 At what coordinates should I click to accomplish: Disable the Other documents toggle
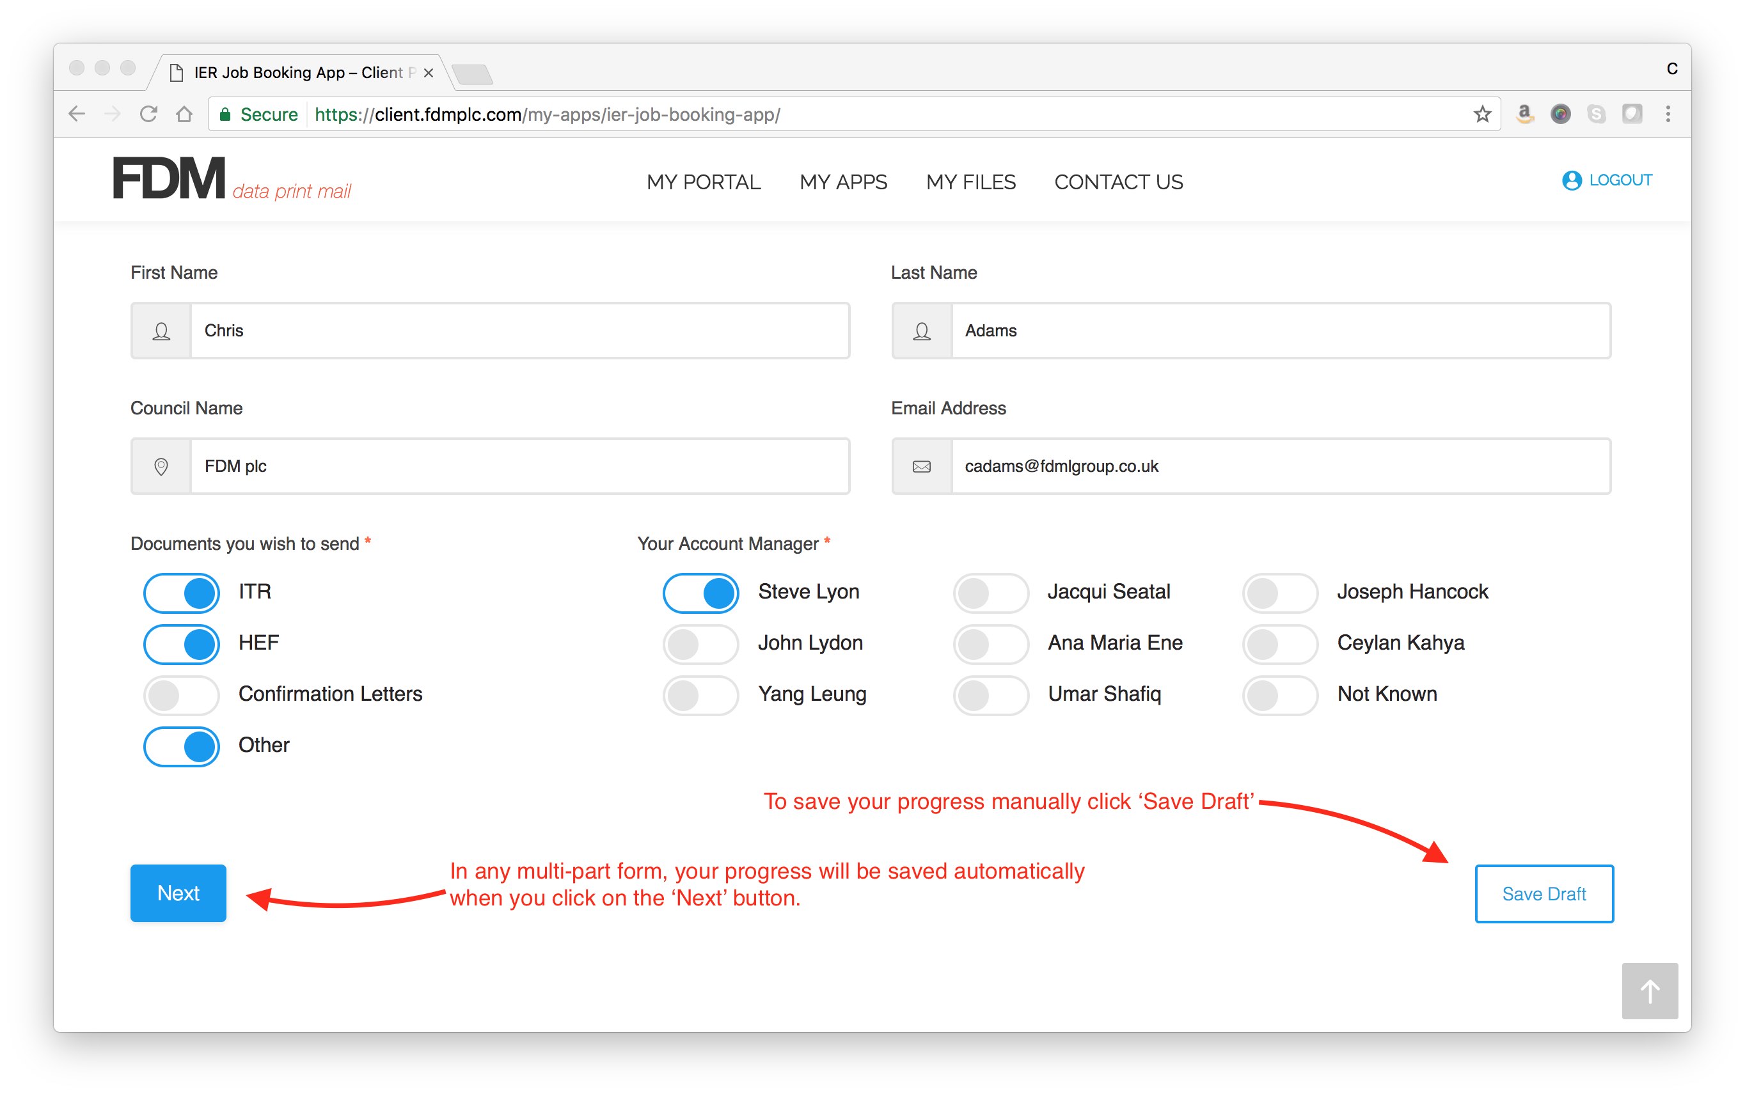182,746
